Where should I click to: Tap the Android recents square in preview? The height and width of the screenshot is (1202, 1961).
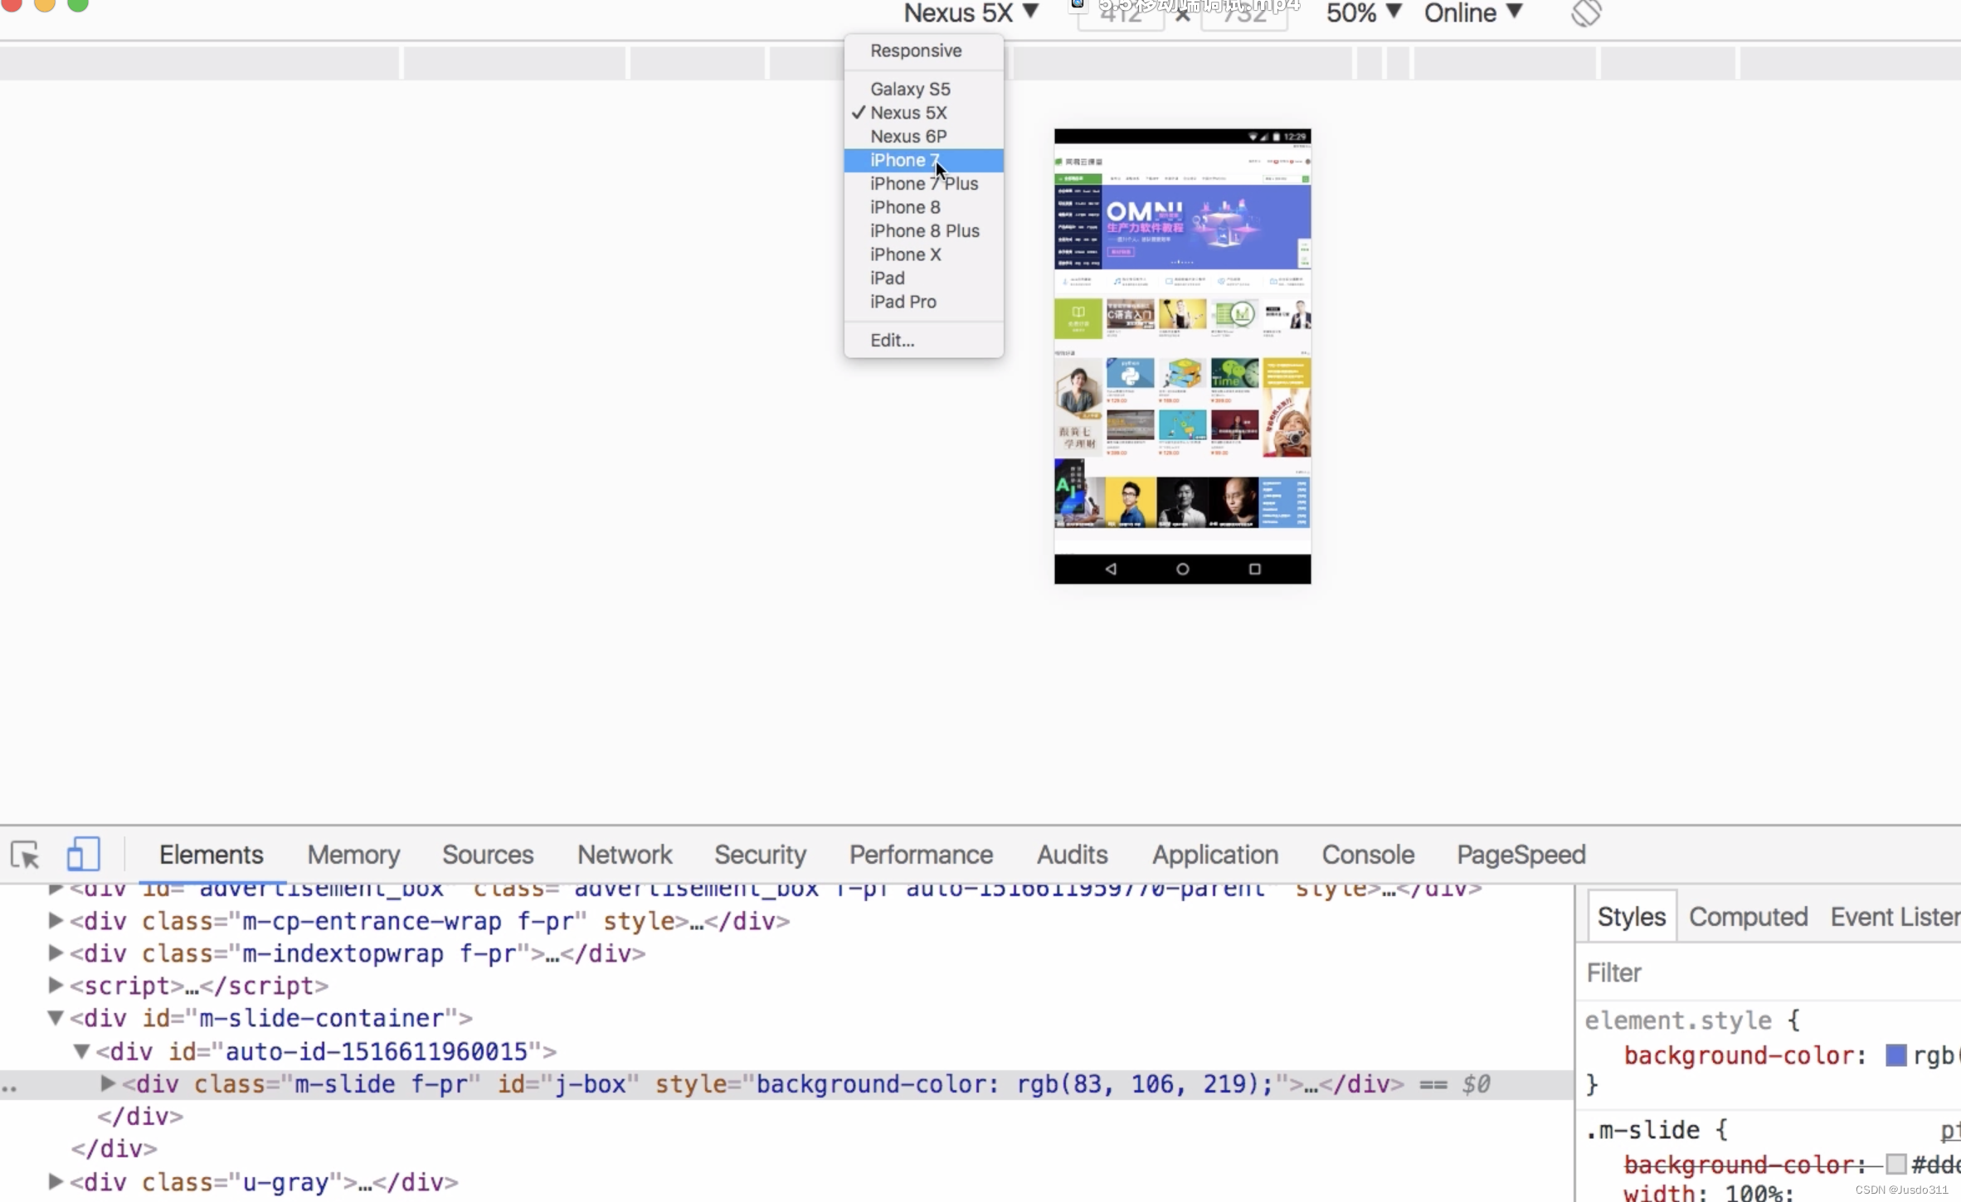coord(1255,569)
